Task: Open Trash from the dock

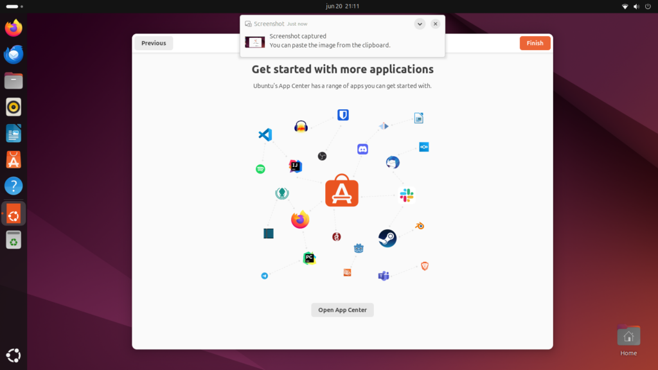Action: [13, 240]
